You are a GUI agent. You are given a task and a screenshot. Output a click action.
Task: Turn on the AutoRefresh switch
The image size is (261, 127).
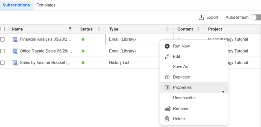[x=256, y=18]
